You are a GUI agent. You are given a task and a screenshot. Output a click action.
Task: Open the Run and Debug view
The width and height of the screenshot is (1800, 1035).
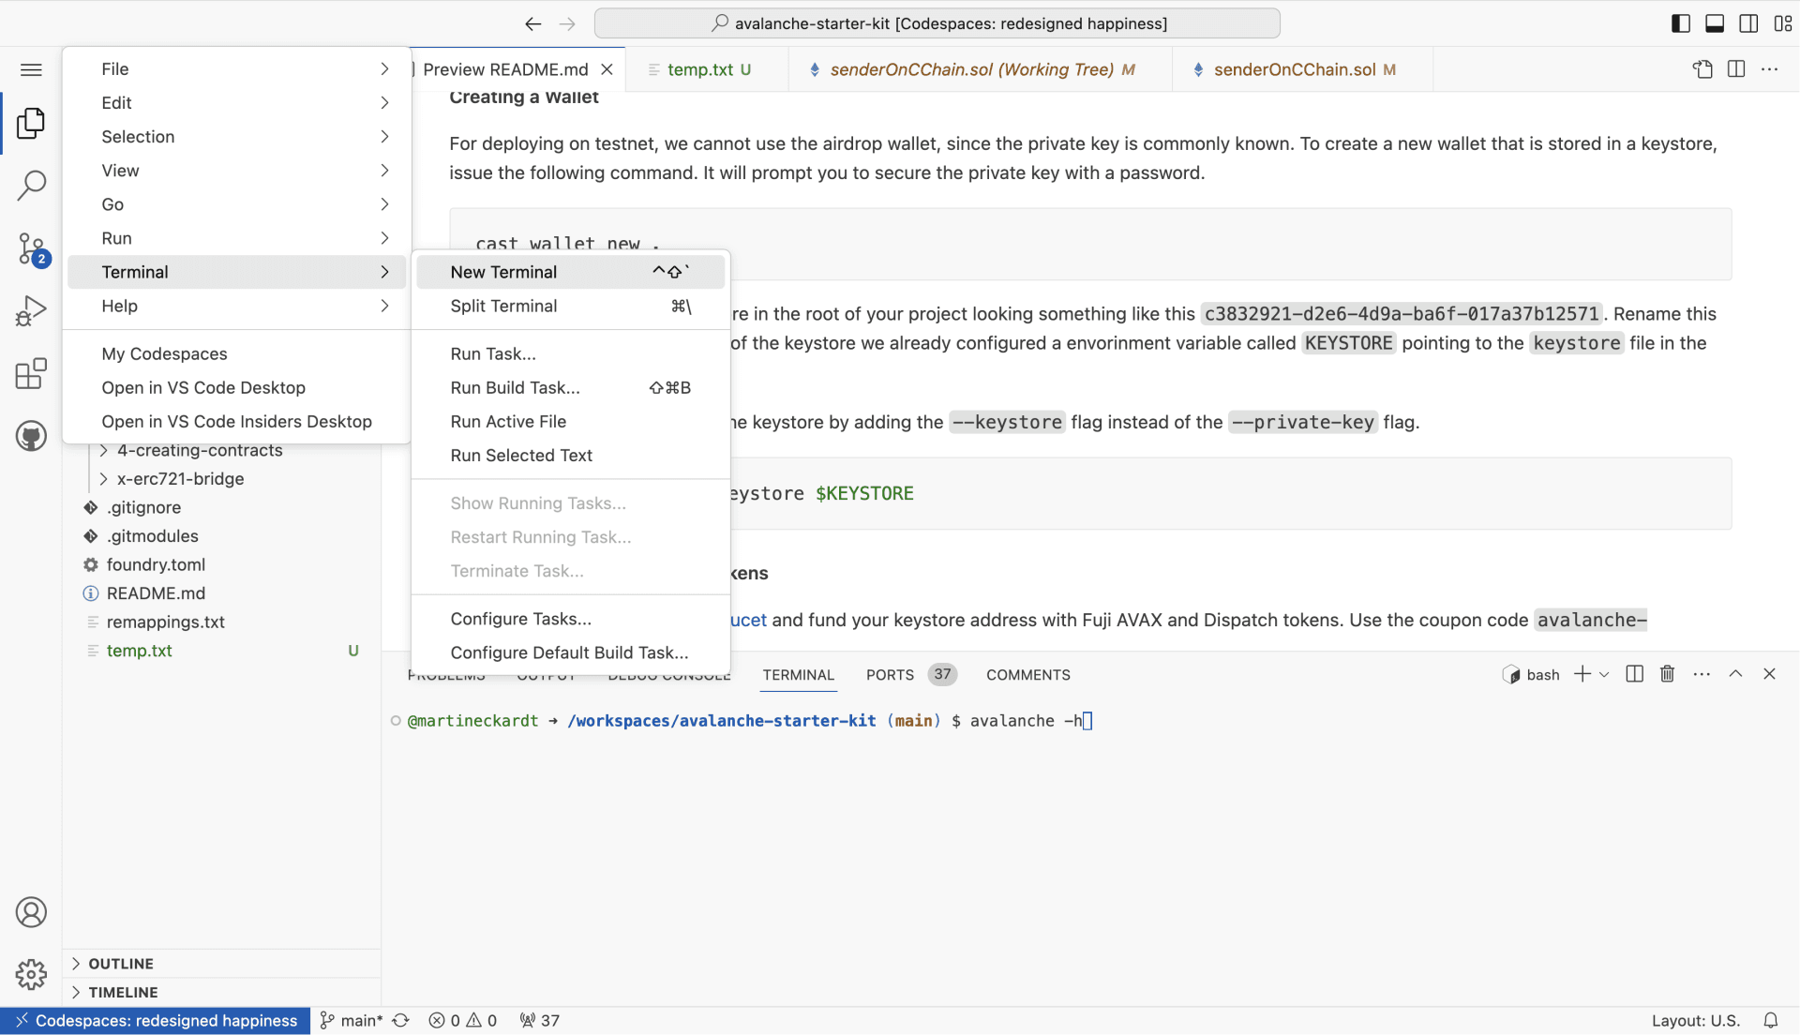[x=31, y=311]
